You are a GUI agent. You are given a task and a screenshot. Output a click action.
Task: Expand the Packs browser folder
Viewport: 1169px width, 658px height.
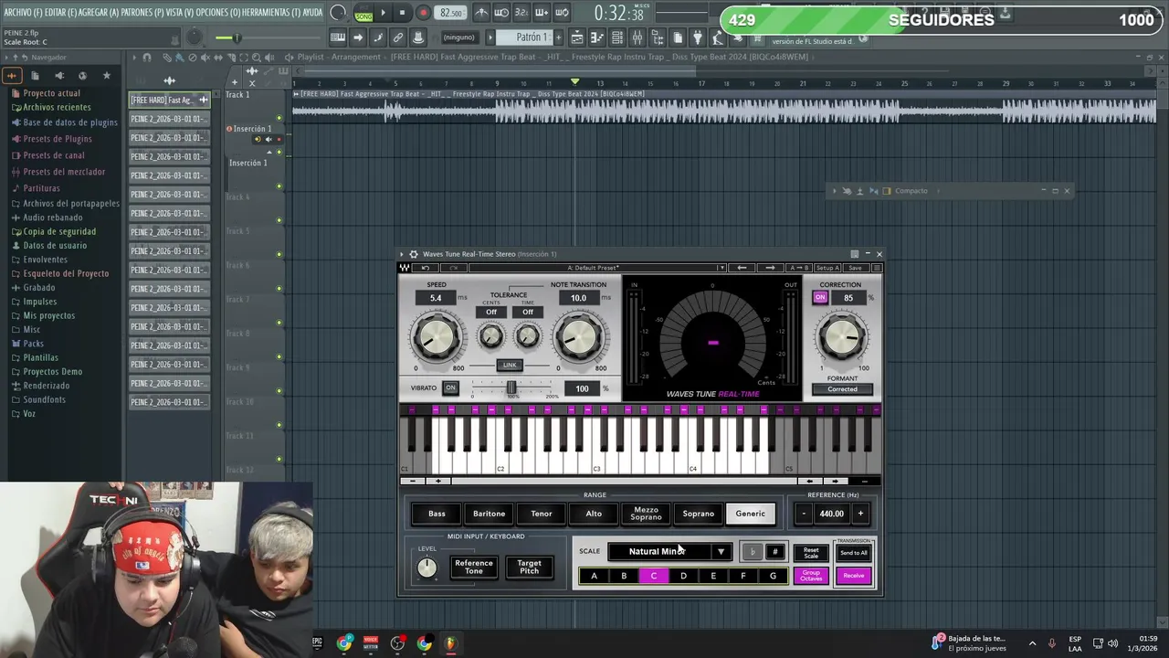(x=33, y=344)
